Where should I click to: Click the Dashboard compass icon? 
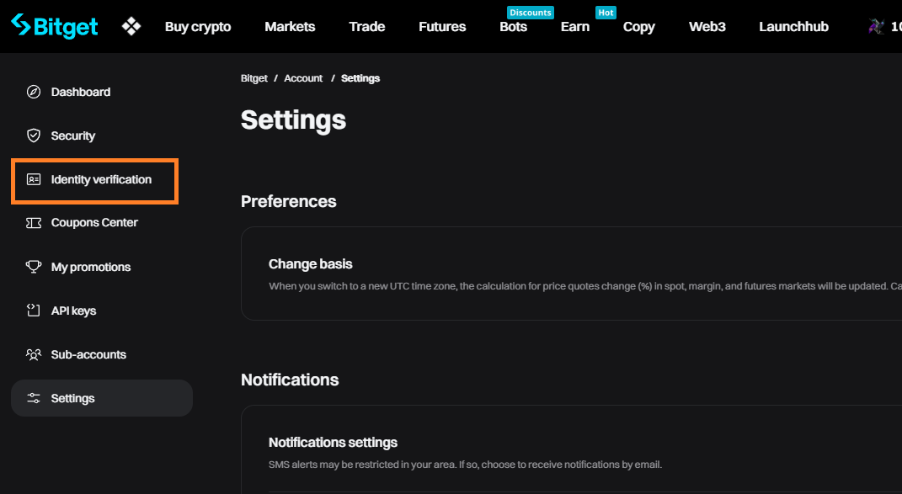34,92
